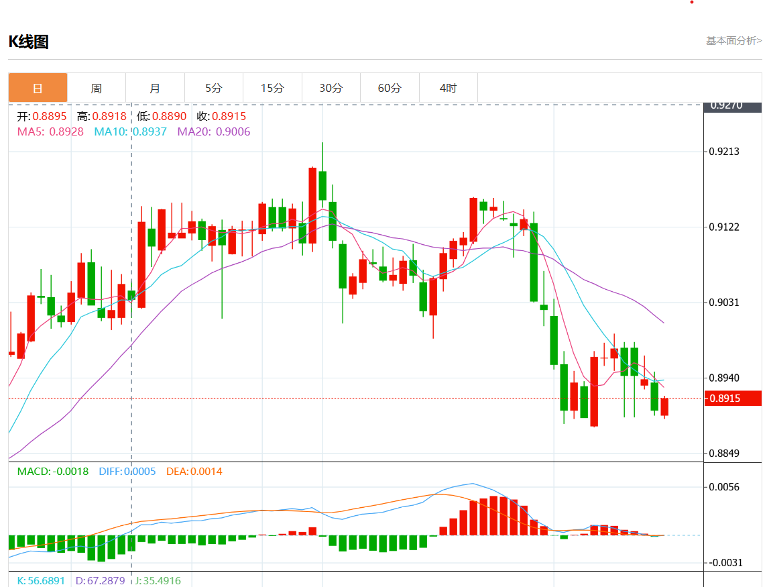Click the K: 56.6891 KDJ value
This screenshot has width=769, height=587.
tap(41, 580)
